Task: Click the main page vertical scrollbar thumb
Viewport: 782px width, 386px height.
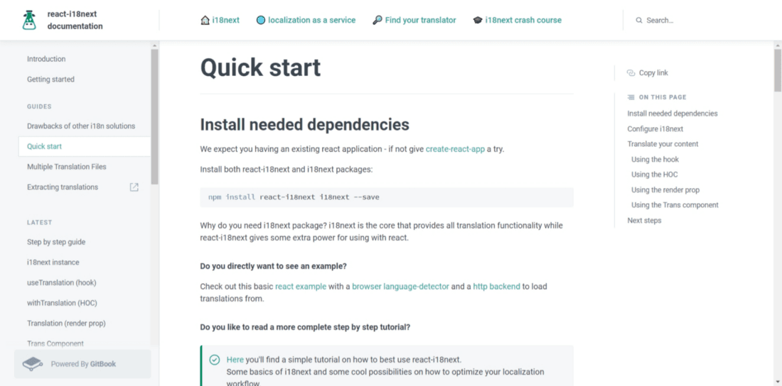Action: coord(778,70)
